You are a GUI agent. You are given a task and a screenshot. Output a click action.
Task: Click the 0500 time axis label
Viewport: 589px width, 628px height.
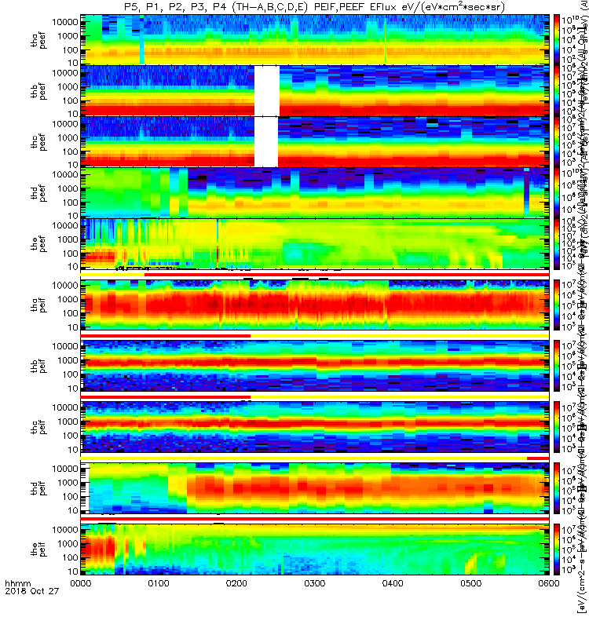(470, 583)
